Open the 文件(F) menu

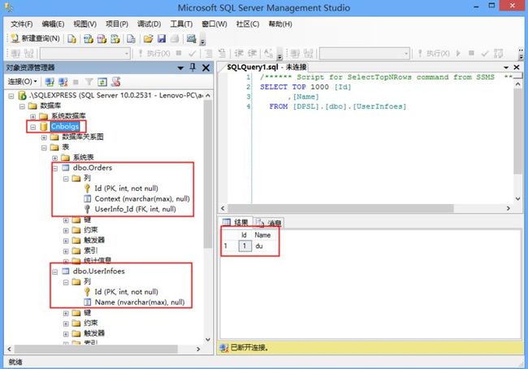pos(22,24)
